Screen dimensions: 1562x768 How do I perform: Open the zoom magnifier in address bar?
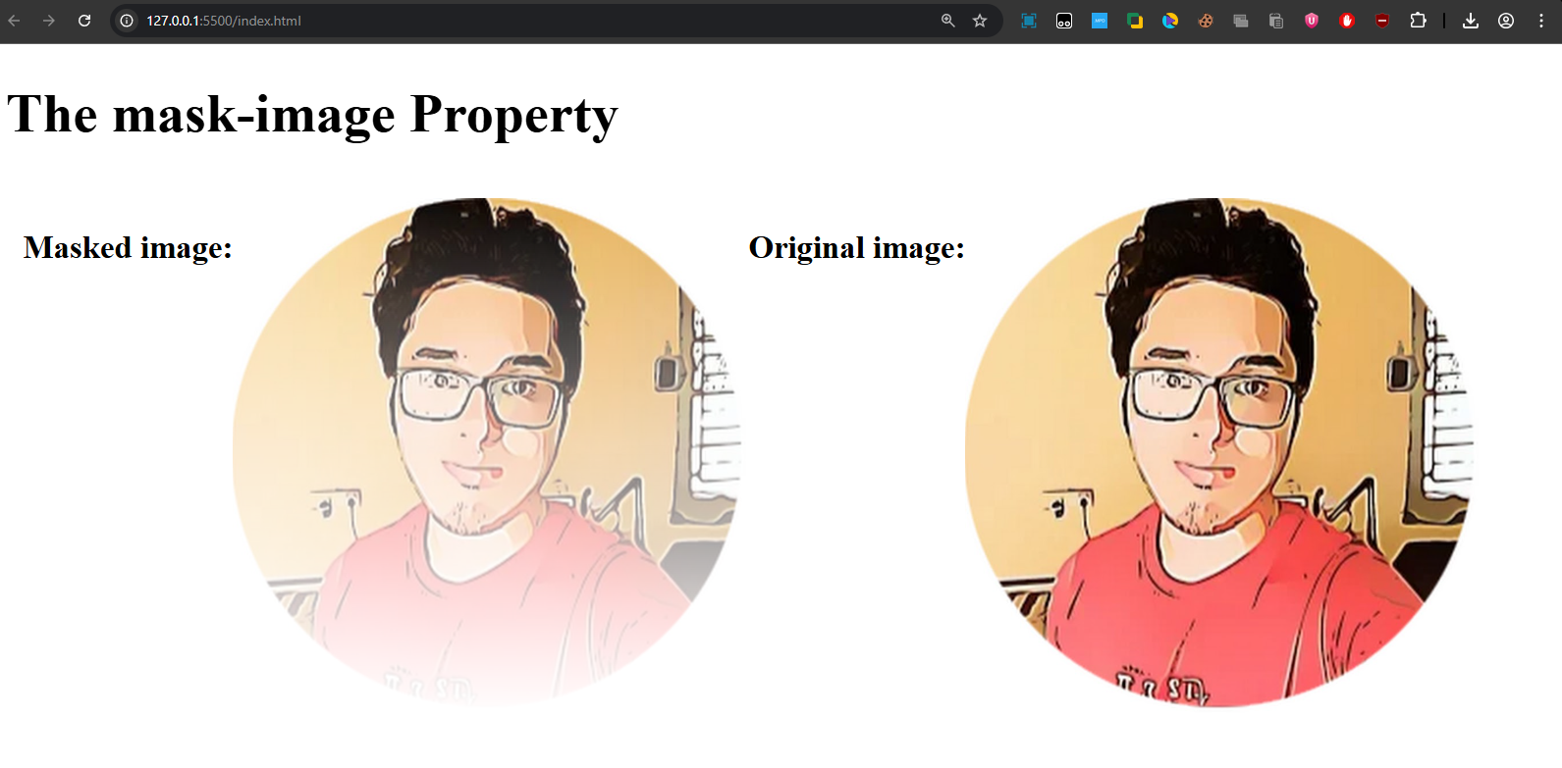[x=947, y=21]
